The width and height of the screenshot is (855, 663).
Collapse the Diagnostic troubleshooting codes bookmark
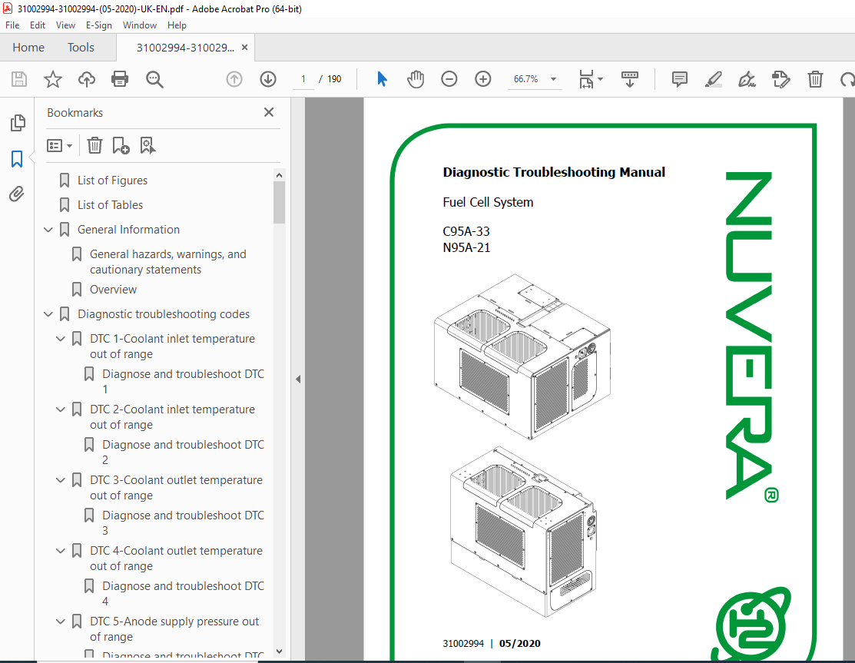(x=48, y=314)
